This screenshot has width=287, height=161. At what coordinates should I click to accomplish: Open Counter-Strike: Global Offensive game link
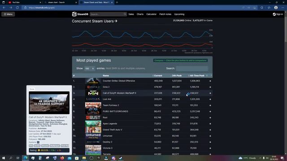[x=119, y=81]
